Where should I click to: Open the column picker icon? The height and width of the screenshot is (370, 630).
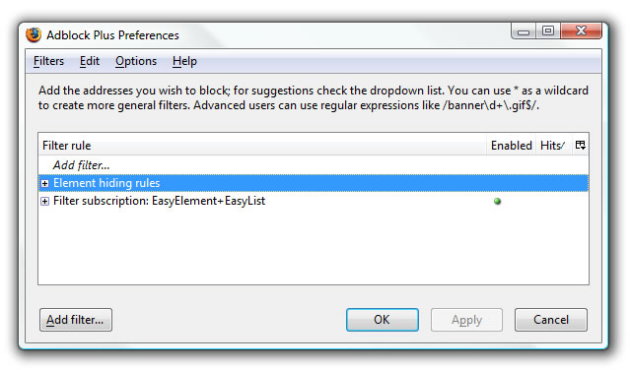point(580,145)
